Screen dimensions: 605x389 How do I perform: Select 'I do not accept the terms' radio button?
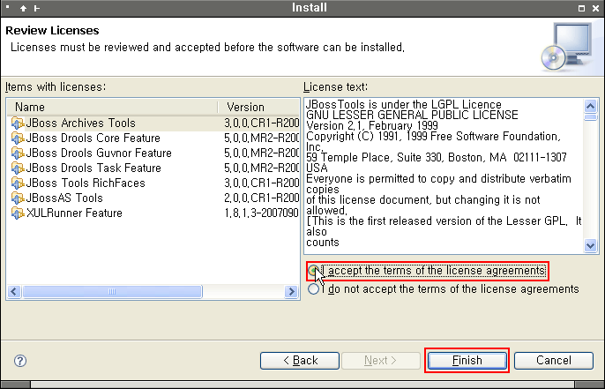(313, 289)
